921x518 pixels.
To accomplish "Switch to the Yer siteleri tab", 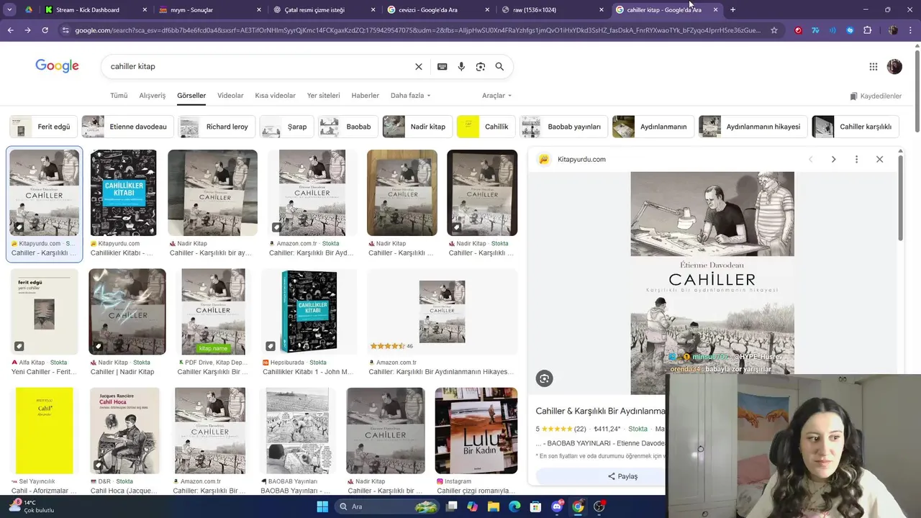I will coord(323,95).
